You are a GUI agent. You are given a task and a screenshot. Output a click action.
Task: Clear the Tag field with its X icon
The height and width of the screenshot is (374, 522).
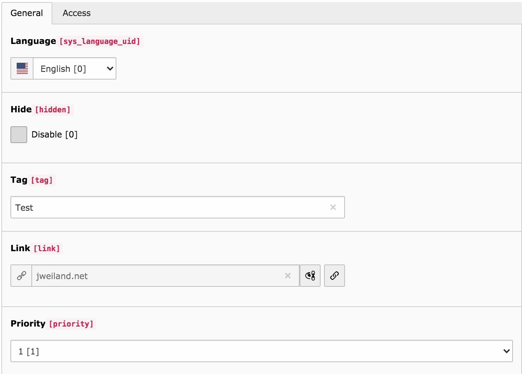coord(333,207)
